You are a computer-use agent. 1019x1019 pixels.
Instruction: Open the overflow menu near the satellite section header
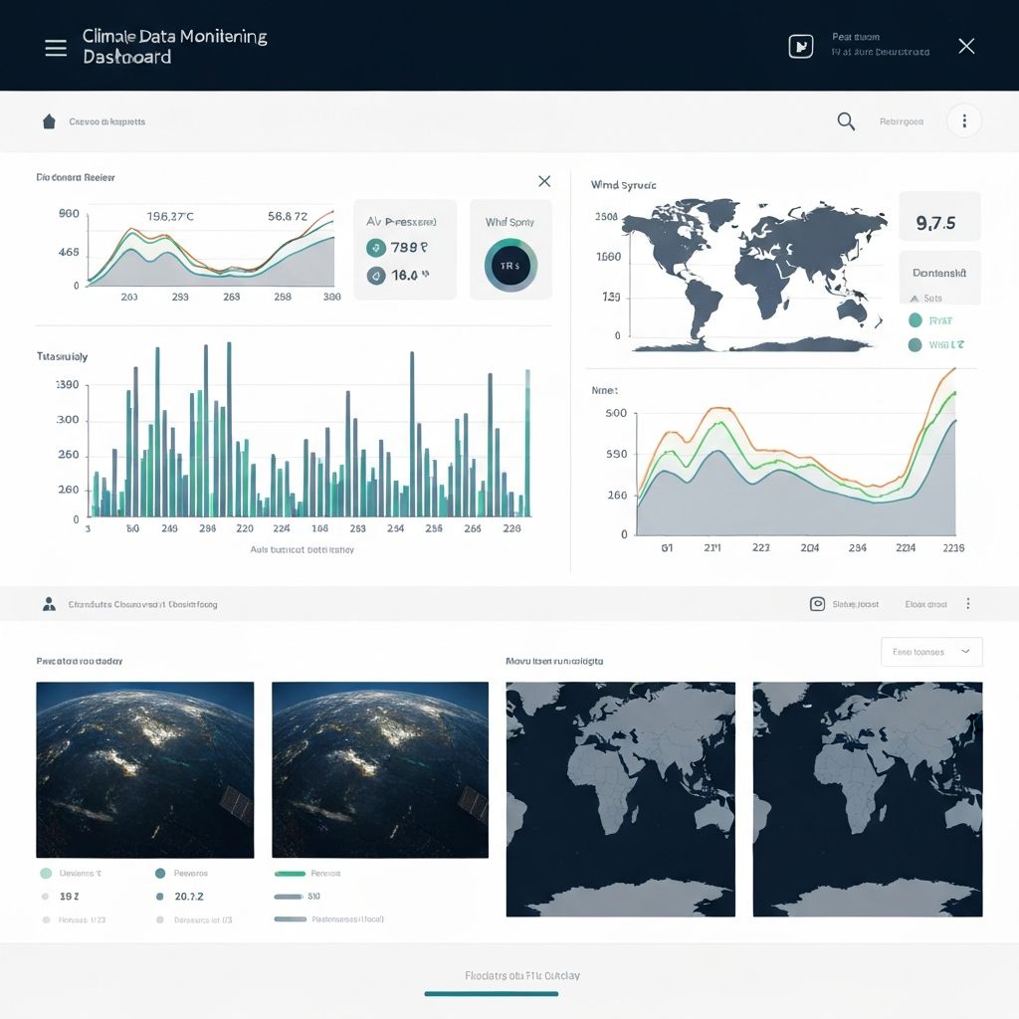(967, 603)
